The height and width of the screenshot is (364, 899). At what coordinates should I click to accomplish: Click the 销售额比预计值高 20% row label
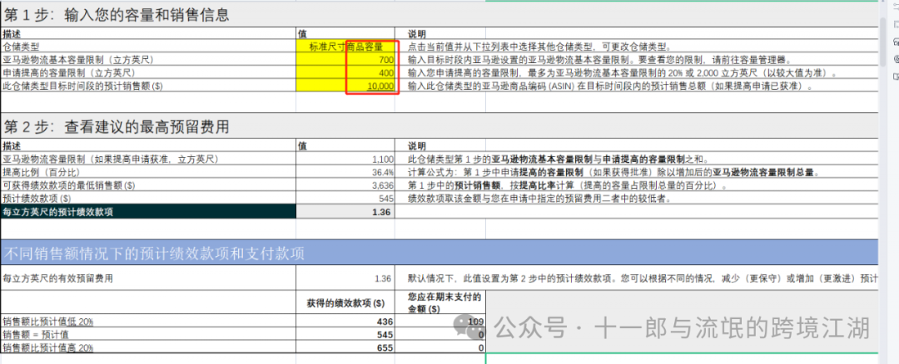(x=48, y=347)
